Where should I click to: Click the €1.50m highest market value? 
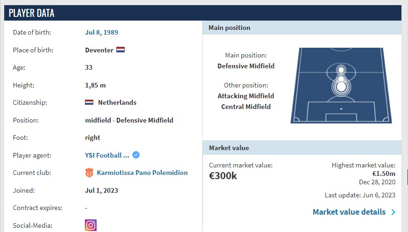coord(384,174)
